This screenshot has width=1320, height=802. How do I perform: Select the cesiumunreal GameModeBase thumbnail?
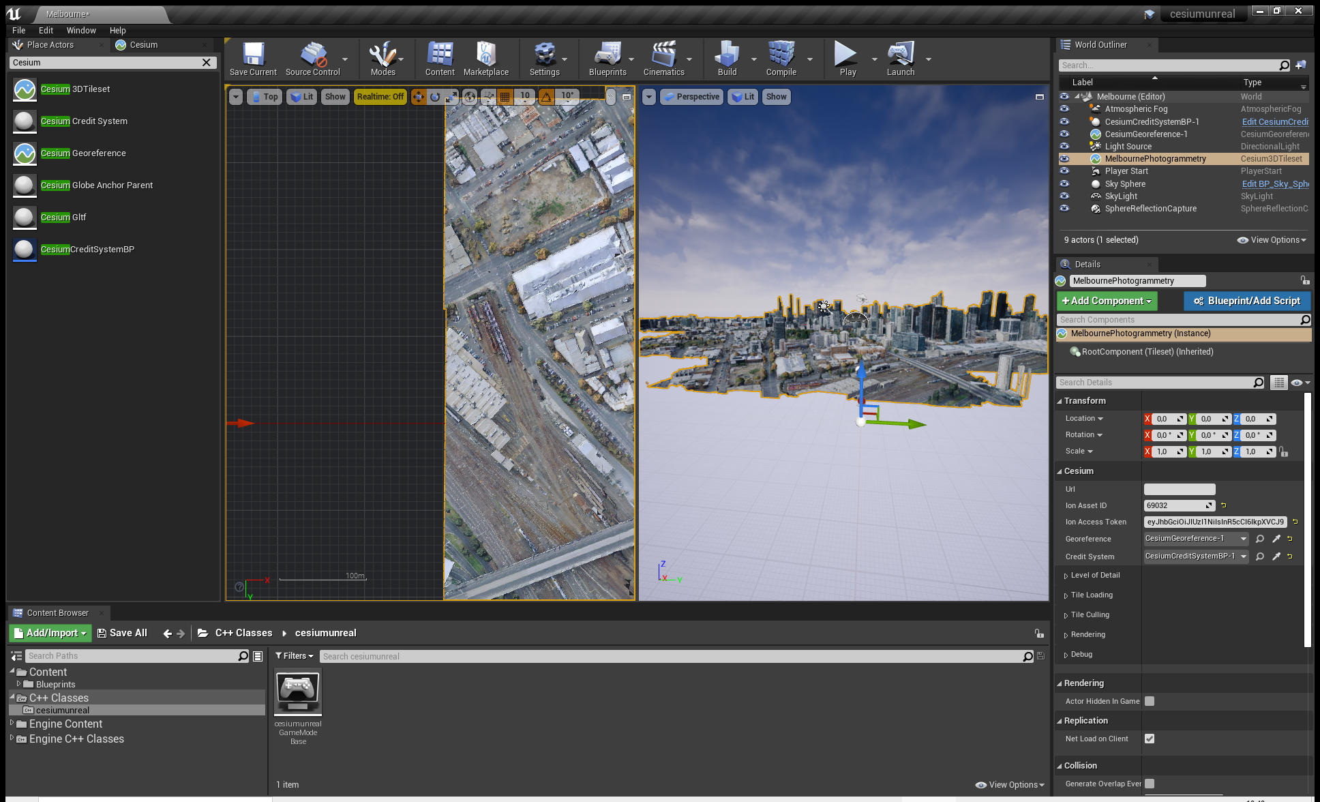(x=297, y=692)
